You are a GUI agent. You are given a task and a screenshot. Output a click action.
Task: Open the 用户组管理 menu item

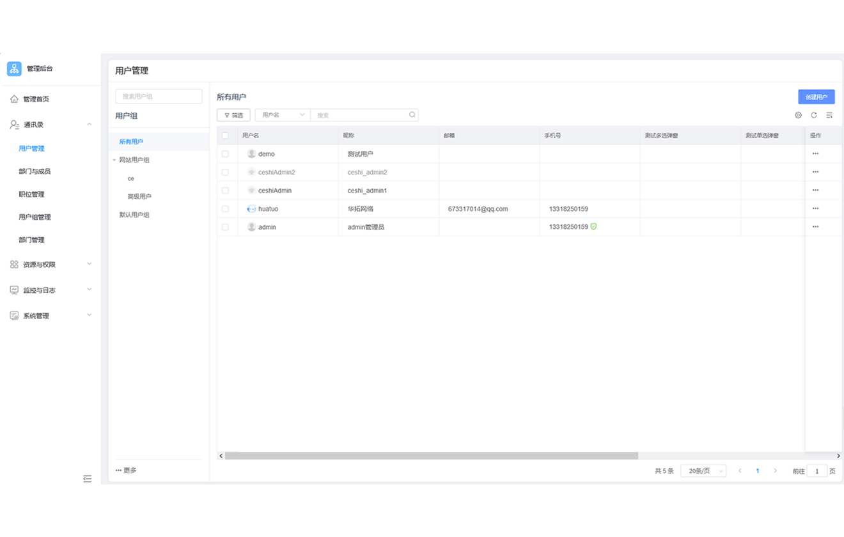pyautogui.click(x=35, y=217)
